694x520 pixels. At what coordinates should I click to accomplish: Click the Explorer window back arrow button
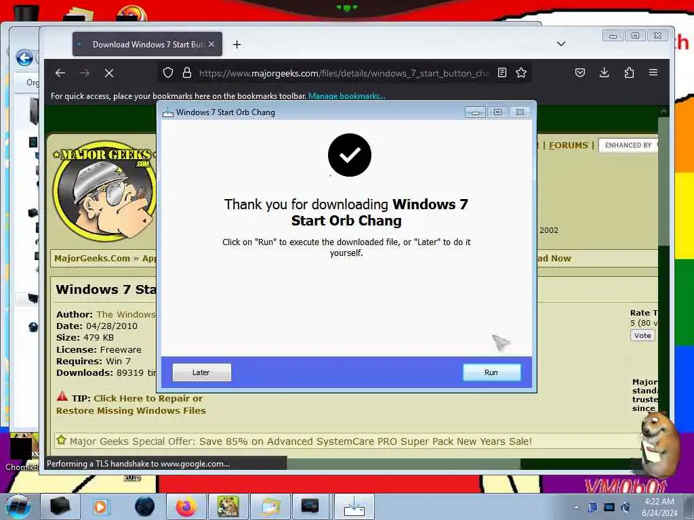[x=24, y=58]
